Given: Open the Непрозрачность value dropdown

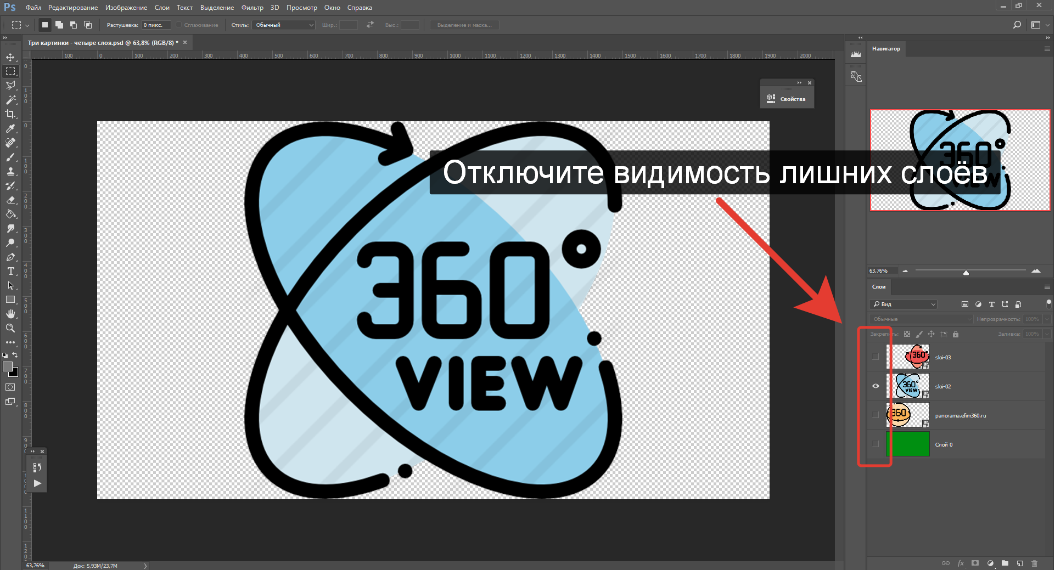Looking at the screenshot, I should tap(1047, 319).
